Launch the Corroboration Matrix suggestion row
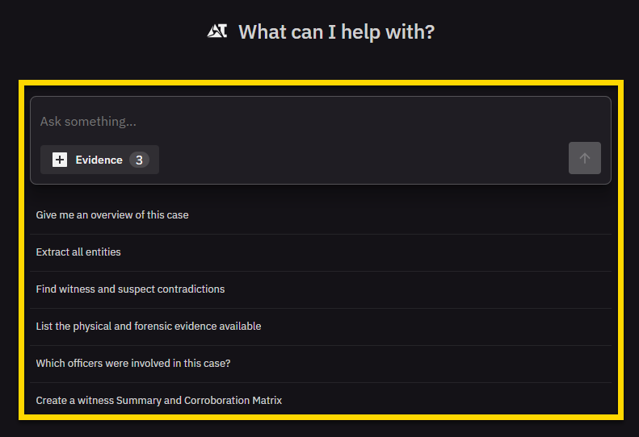639x437 pixels. 320,401
